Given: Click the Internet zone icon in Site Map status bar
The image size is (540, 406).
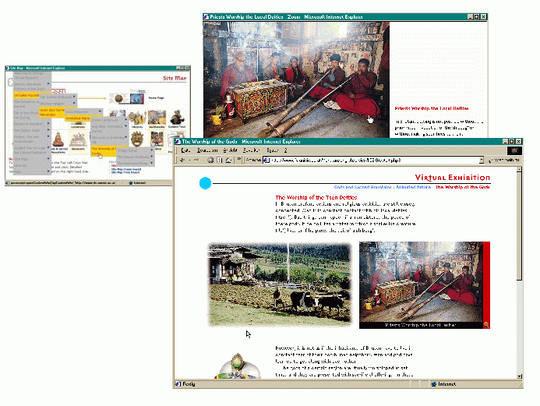Looking at the screenshot, I should (x=131, y=183).
